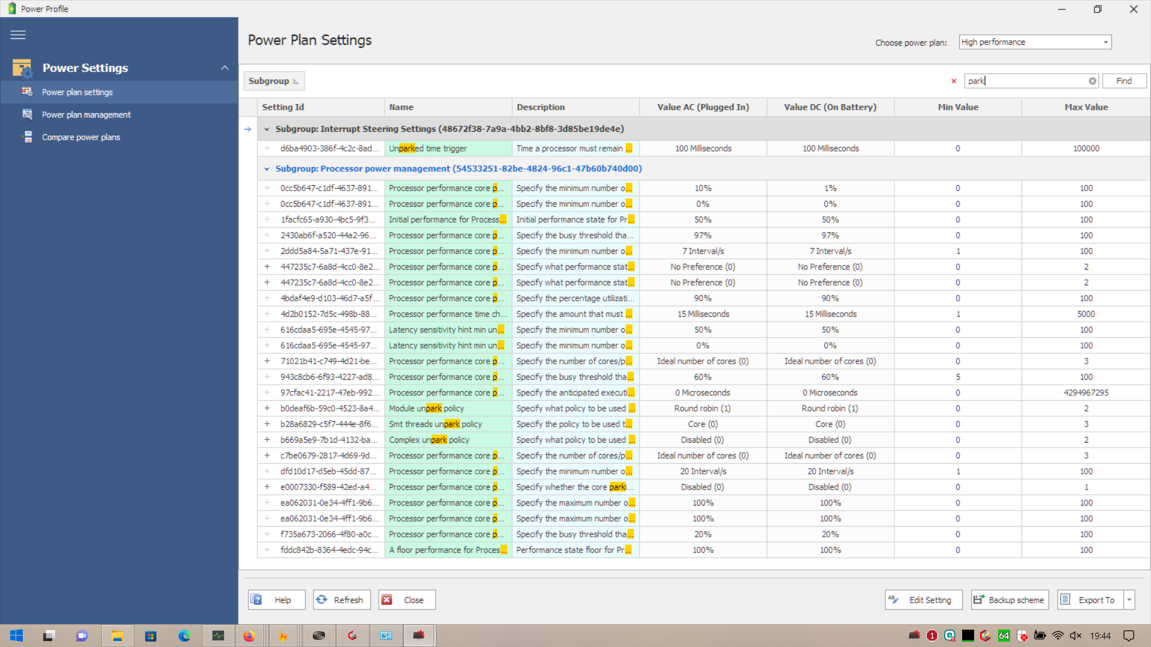The image size is (1151, 647).
Task: Open Task View on the taskbar
Action: click(49, 636)
